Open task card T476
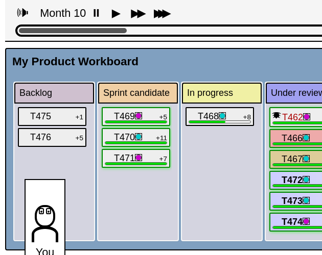 click(x=52, y=137)
